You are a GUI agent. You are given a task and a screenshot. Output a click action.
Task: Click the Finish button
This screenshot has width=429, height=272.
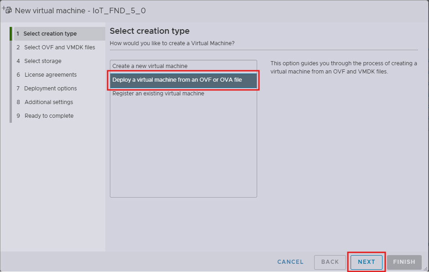tap(404, 262)
